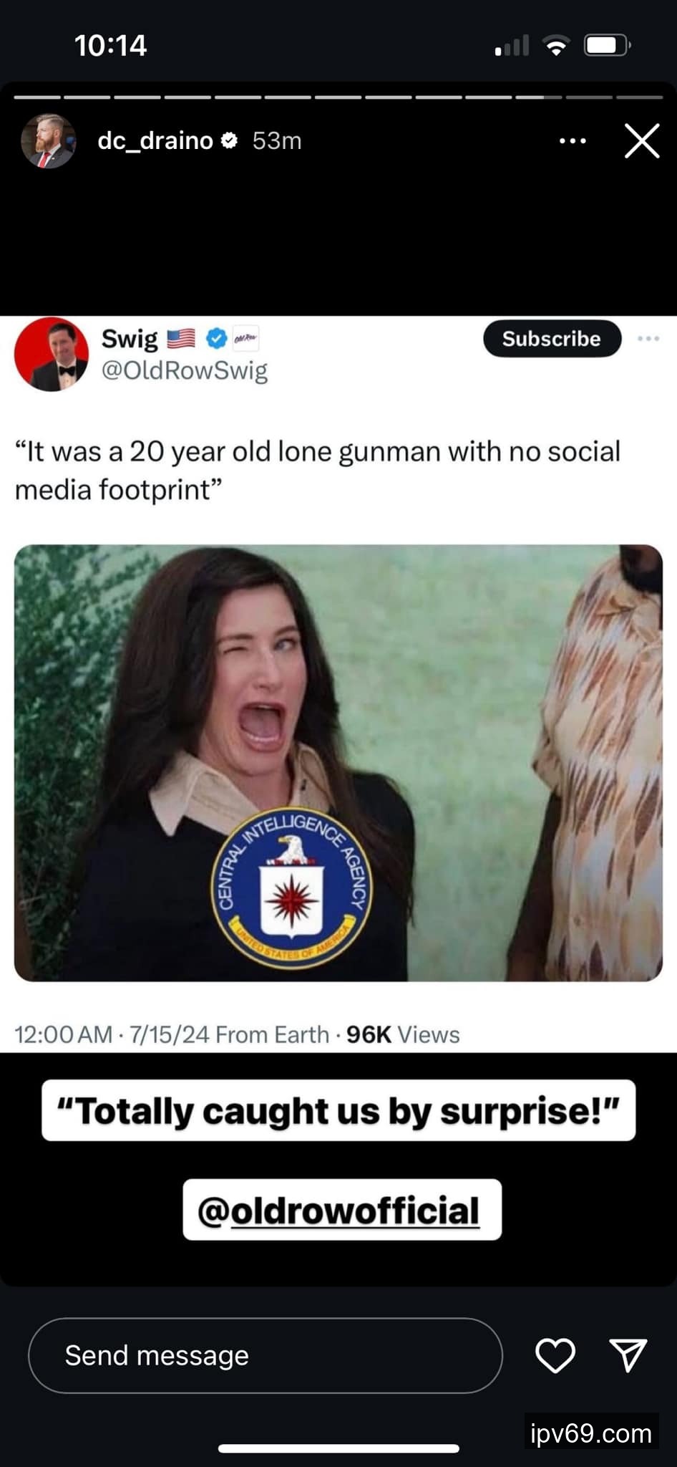Open dc_draino profile picture
The width and height of the screenshot is (677, 1467).
pos(48,141)
